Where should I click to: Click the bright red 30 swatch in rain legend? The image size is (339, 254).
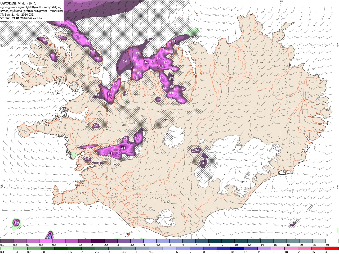coord(332,248)
